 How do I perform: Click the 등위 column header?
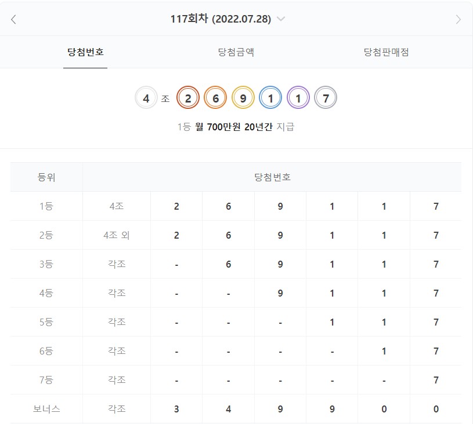(46, 177)
